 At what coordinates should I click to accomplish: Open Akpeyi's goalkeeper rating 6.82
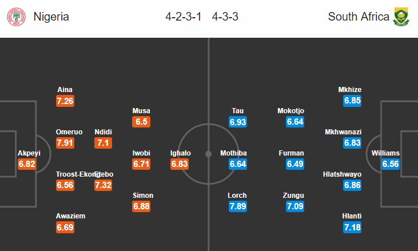27,164
